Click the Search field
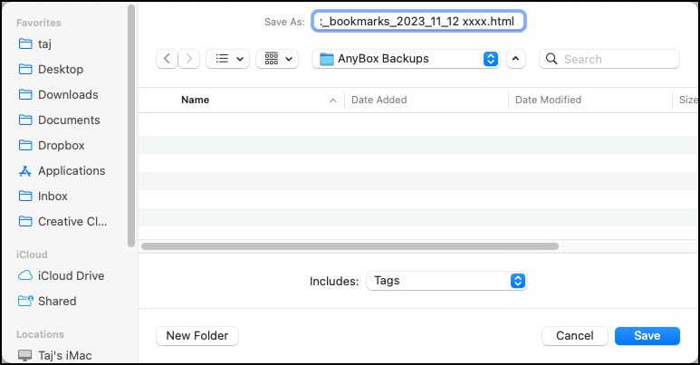The image size is (700, 365). (609, 59)
